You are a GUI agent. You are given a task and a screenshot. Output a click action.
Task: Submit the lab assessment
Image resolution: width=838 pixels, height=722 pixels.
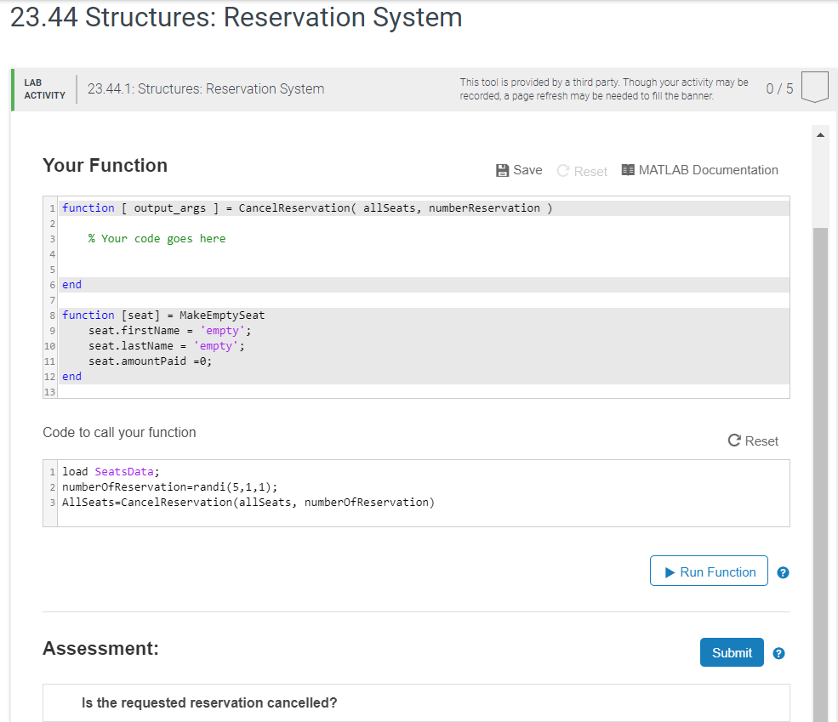point(732,652)
